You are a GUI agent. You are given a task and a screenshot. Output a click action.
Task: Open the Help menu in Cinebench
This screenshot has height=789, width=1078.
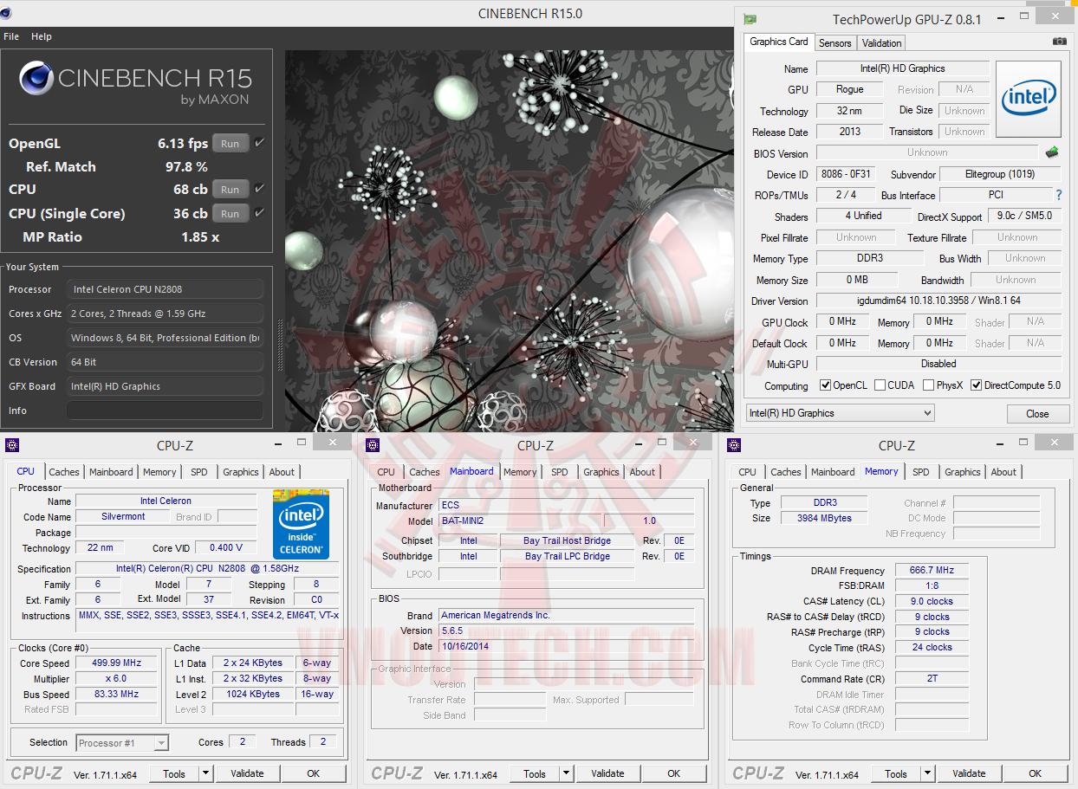point(42,36)
